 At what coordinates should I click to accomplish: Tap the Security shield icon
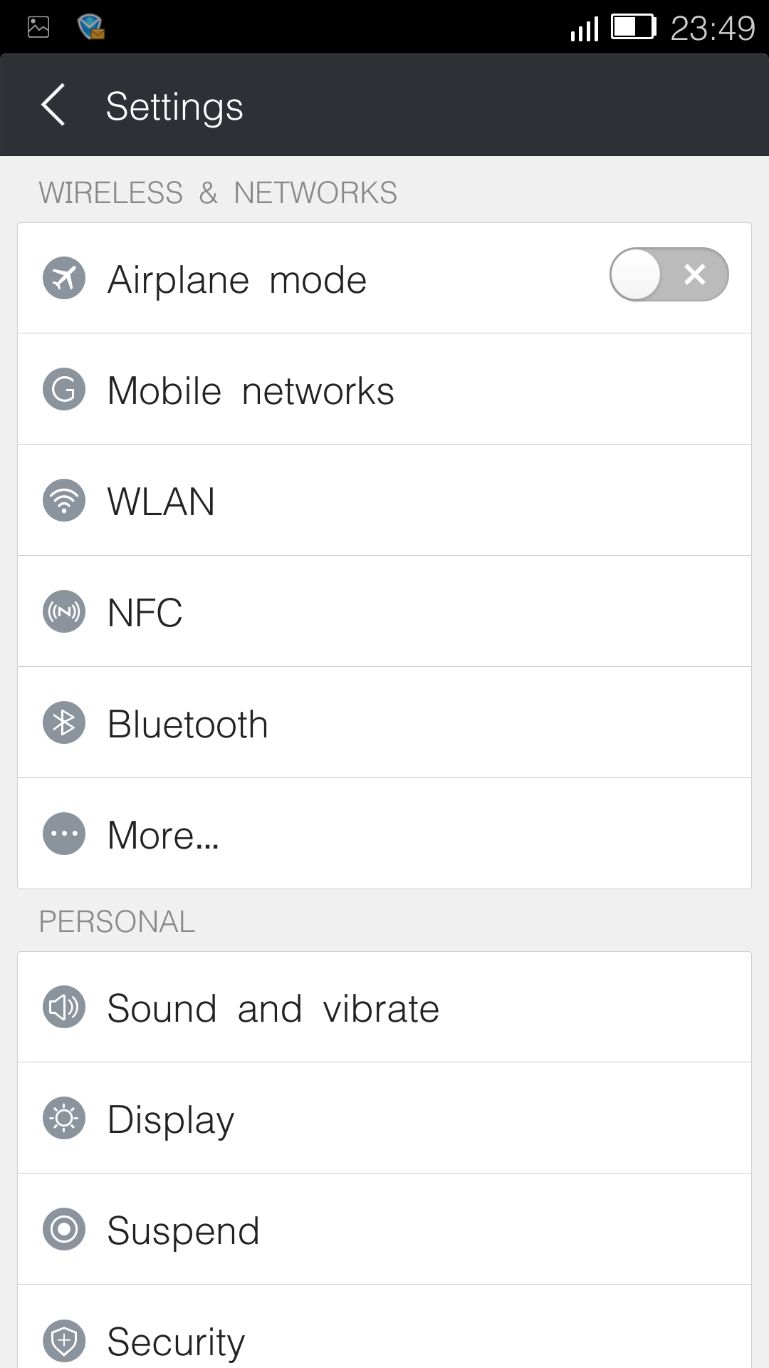[64, 1340]
